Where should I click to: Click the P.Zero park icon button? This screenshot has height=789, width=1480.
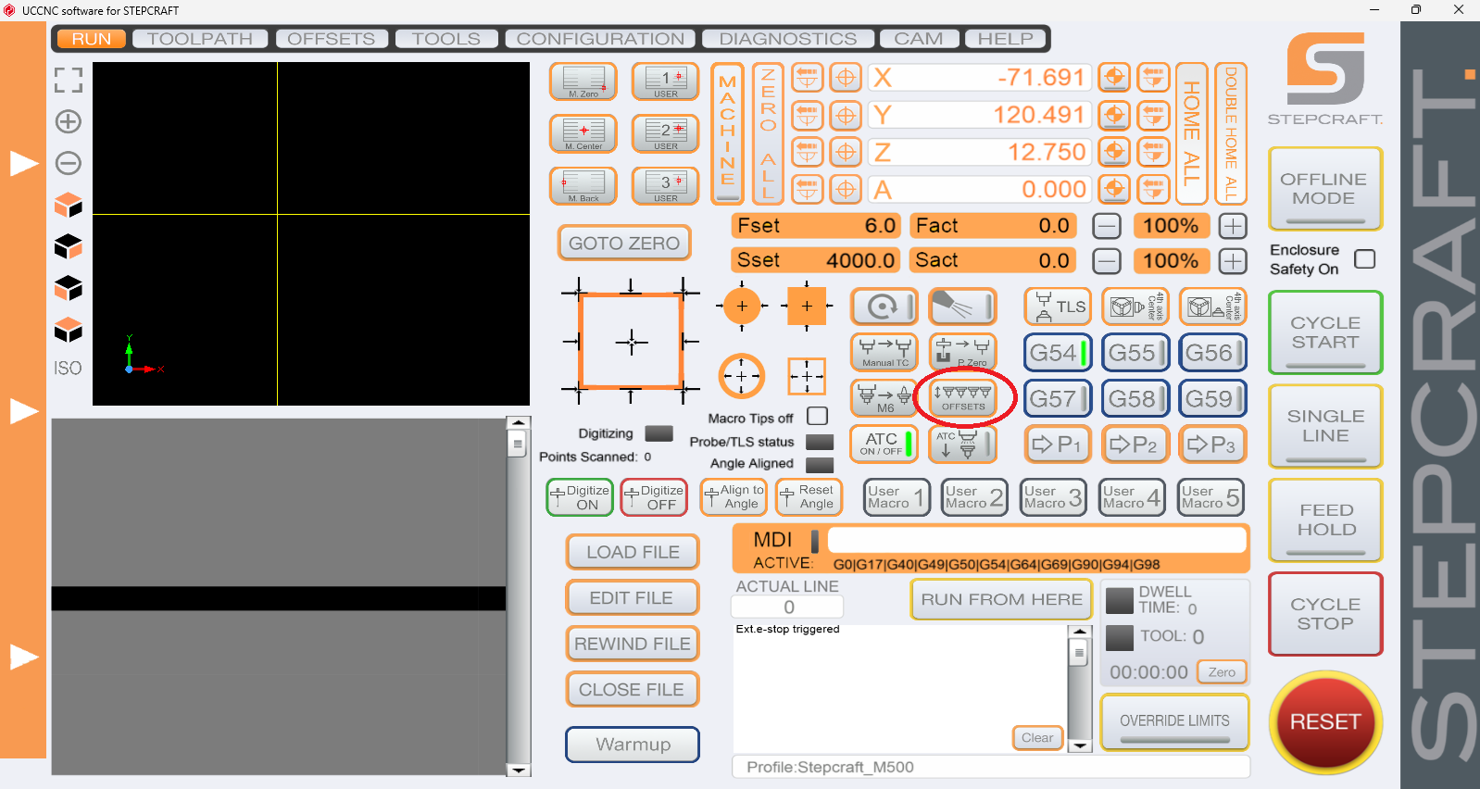click(x=962, y=352)
